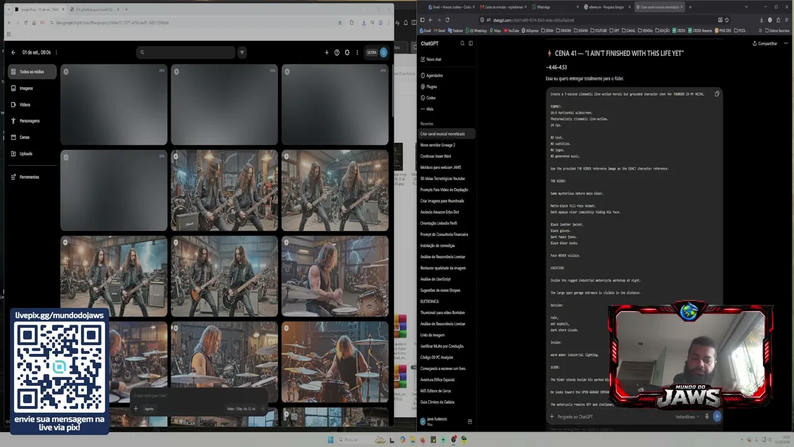Copy the prompt code block in ChatGPT
This screenshot has width=794, height=447.
pyautogui.click(x=717, y=94)
